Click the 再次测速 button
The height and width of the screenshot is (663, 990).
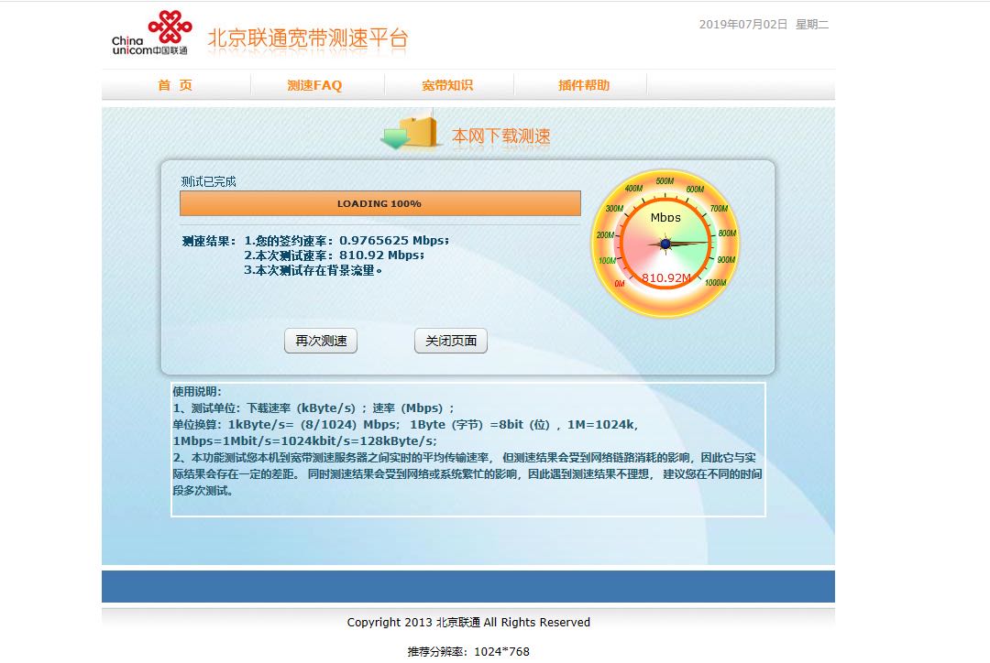pyautogui.click(x=321, y=341)
